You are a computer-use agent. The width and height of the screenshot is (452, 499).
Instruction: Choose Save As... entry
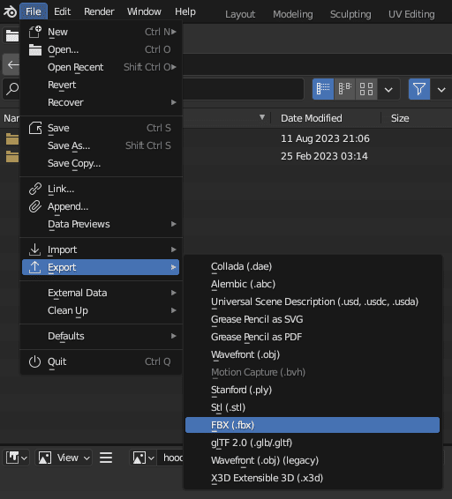101,145
